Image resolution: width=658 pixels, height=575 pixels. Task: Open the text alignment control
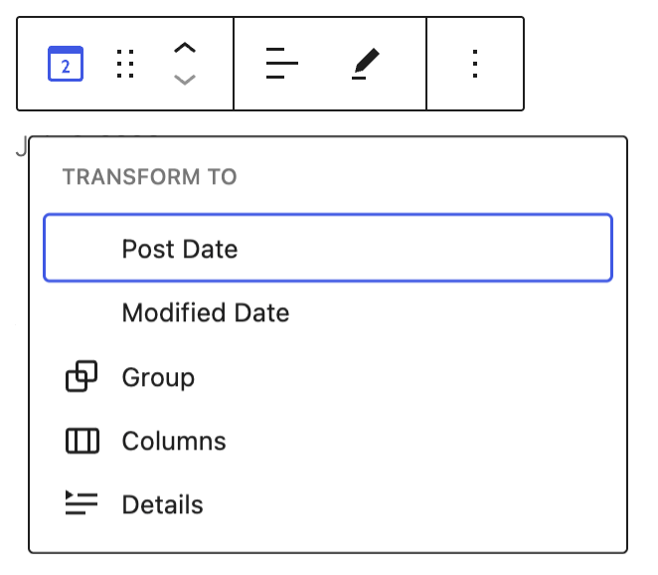(282, 64)
